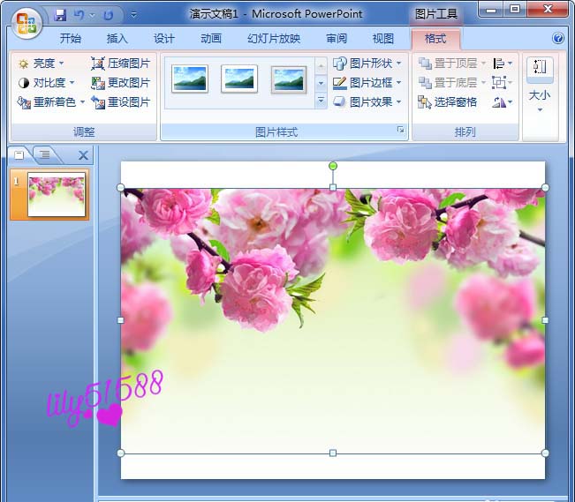Open the Rotate objects dropdown icon
The height and width of the screenshot is (502, 575).
(x=502, y=102)
